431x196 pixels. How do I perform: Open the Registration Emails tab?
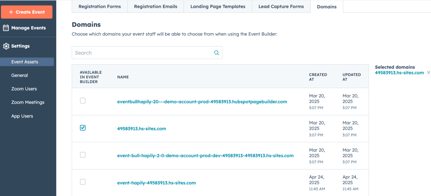(x=155, y=6)
